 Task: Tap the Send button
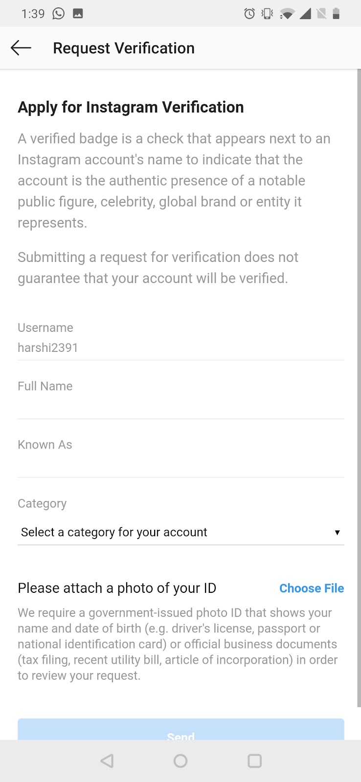click(x=181, y=729)
